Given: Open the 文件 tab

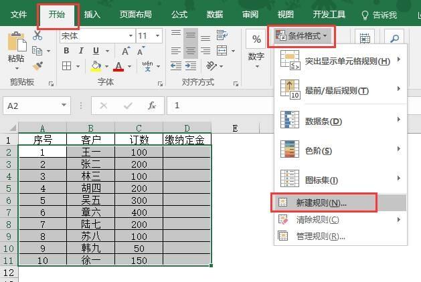Looking at the screenshot, I should (x=19, y=15).
